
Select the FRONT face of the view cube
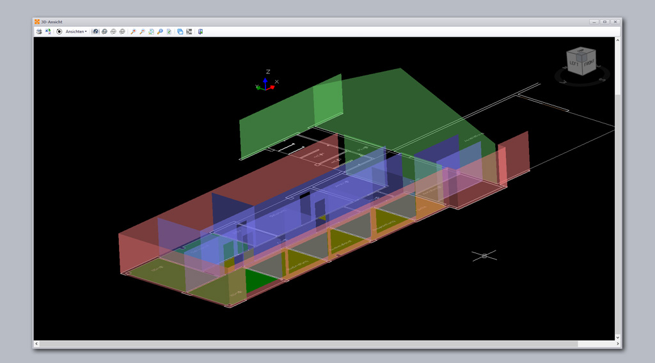coord(588,63)
